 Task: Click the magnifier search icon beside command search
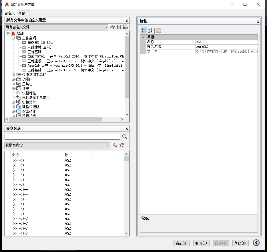[x=125, y=136]
